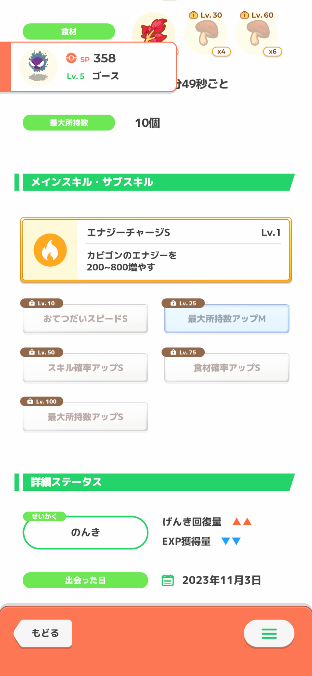
Task: Select the スキル確率アップS sub skill
Action: click(x=86, y=368)
